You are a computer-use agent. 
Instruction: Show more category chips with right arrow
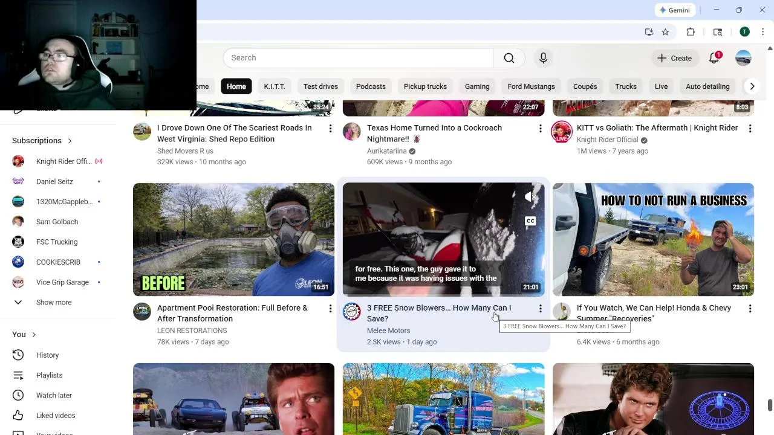click(752, 86)
